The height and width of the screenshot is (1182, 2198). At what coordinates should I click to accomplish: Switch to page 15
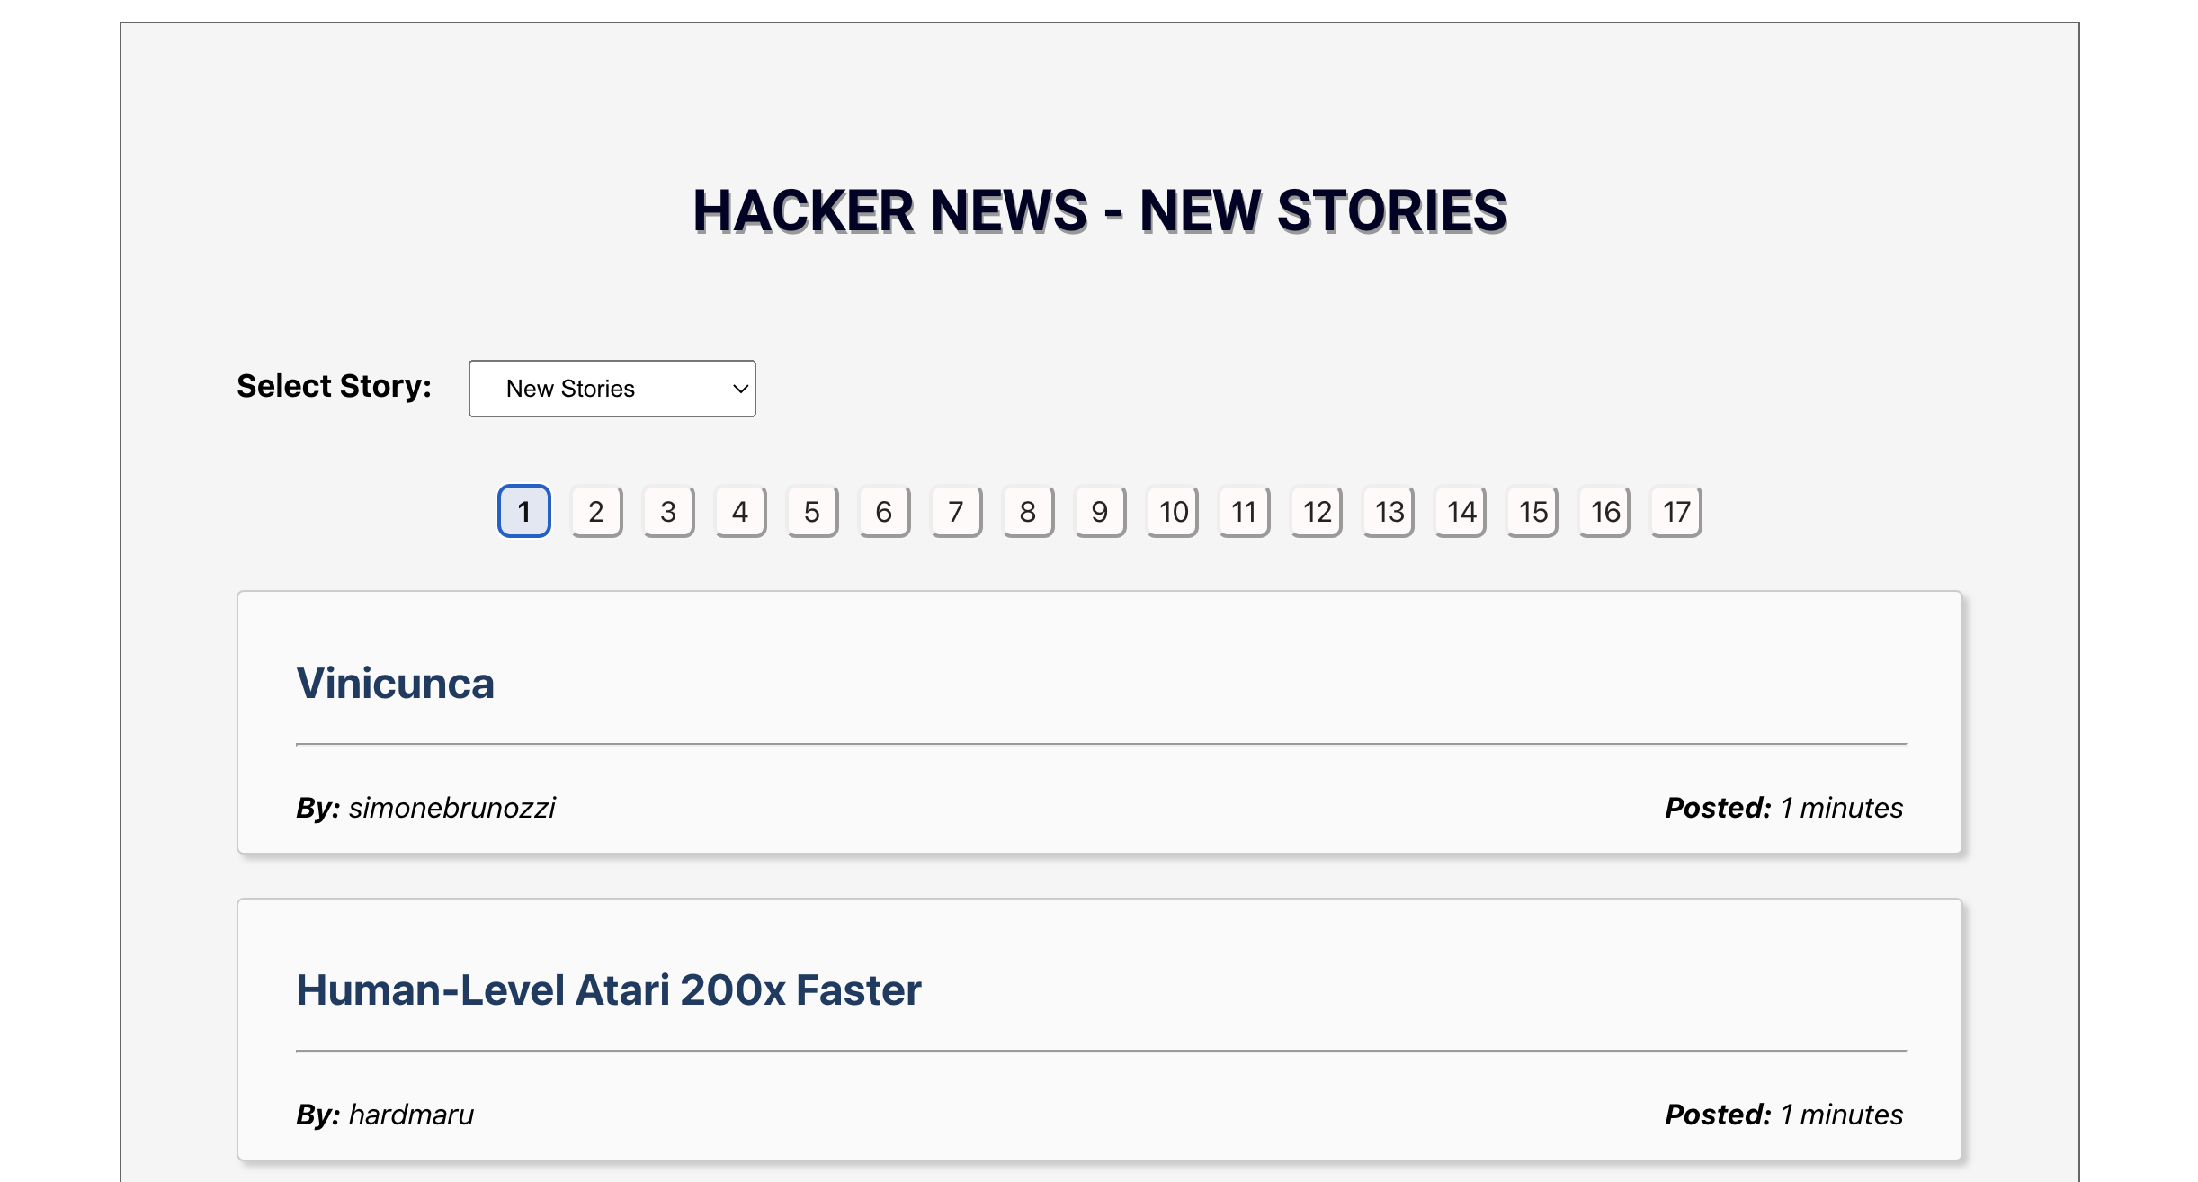click(x=1532, y=511)
